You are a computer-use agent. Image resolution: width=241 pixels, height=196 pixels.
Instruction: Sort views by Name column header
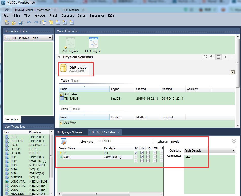coord(84,117)
